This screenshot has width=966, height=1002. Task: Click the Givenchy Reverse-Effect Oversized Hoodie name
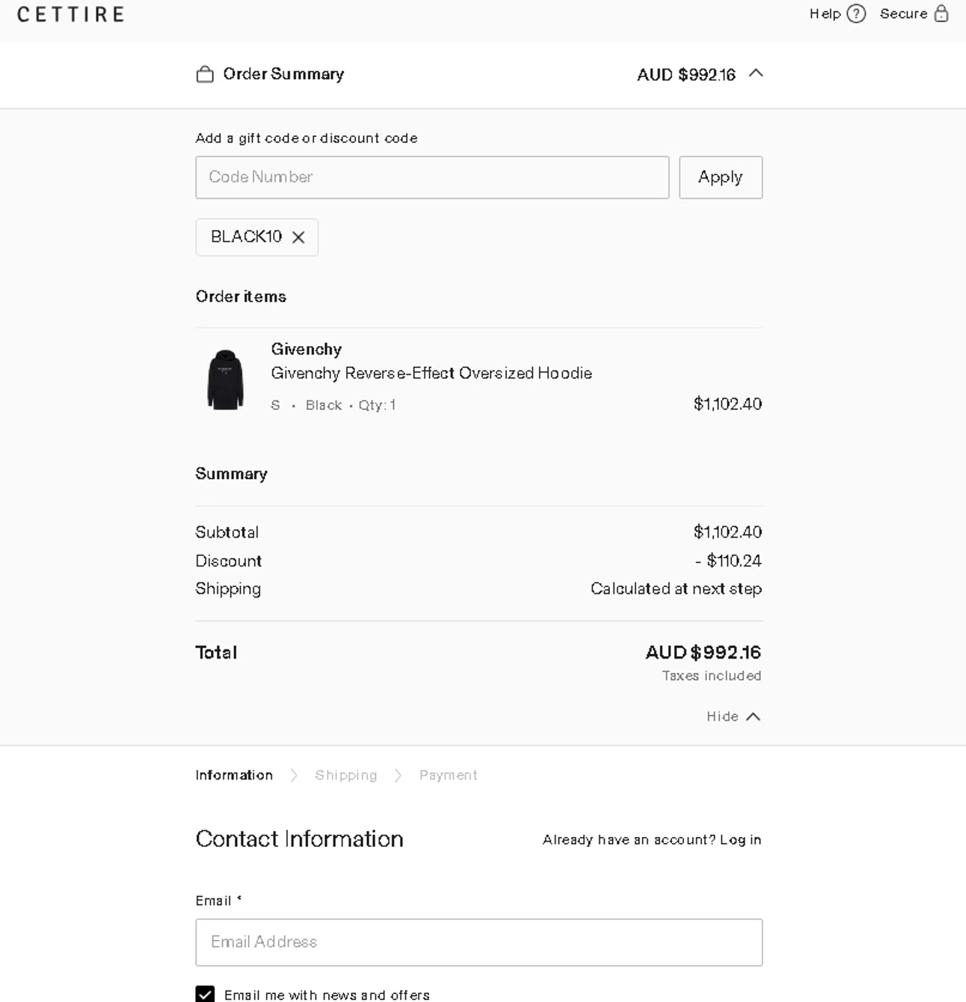point(431,373)
